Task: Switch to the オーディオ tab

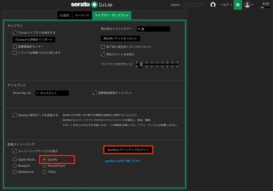Action: click(x=82, y=15)
